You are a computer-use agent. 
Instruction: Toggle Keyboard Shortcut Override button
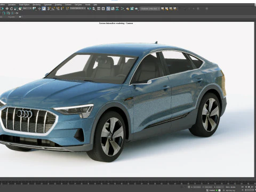(44, 9)
